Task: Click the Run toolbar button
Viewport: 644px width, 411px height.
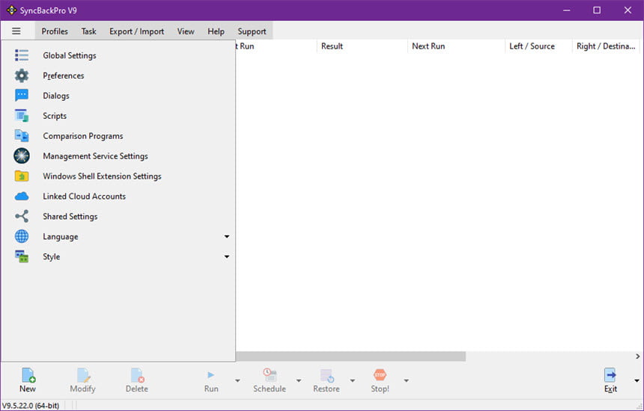Action: (211, 380)
